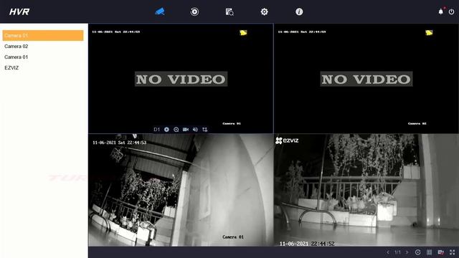Start manual recording in D1 toolbar

pos(186,129)
